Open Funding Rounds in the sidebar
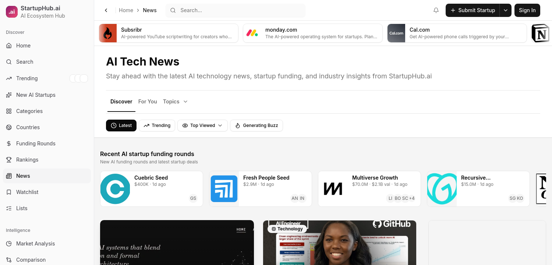 (x=47, y=144)
